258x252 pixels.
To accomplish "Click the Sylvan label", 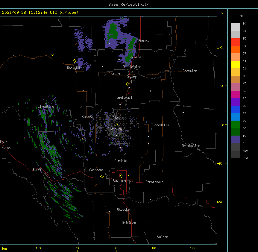I will point(117,73).
